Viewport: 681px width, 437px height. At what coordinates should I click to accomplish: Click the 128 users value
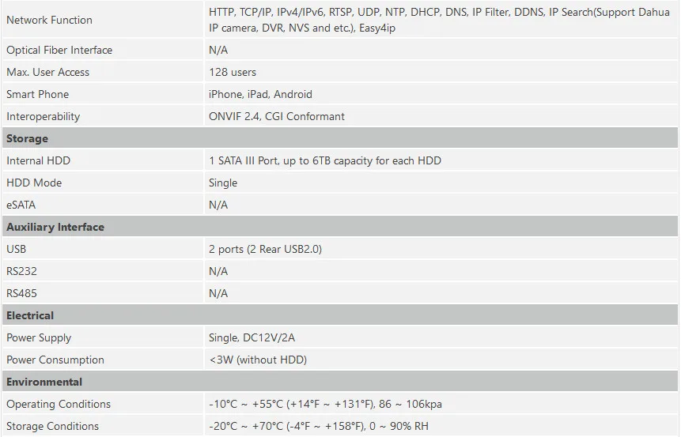click(x=233, y=73)
